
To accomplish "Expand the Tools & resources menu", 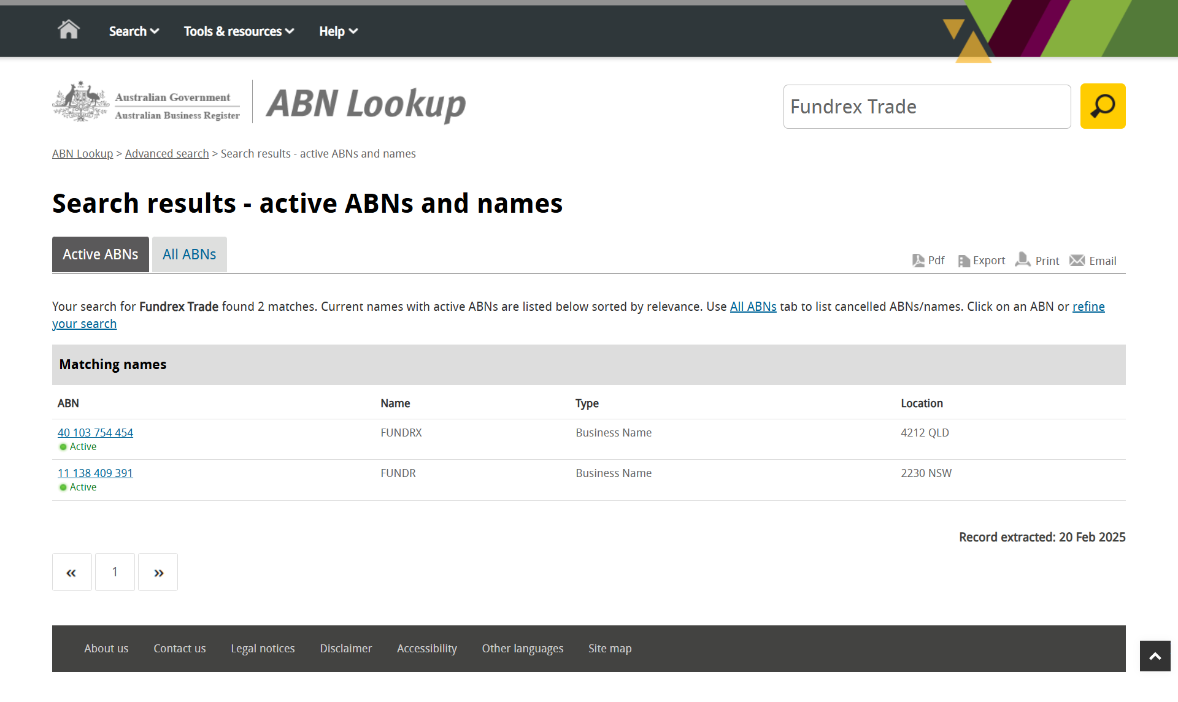I will pyautogui.click(x=239, y=31).
